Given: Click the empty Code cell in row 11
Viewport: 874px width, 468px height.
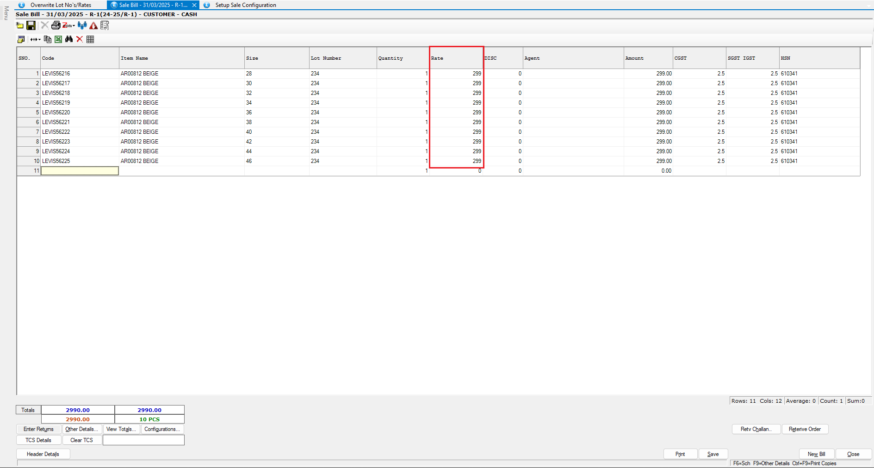Looking at the screenshot, I should point(80,171).
